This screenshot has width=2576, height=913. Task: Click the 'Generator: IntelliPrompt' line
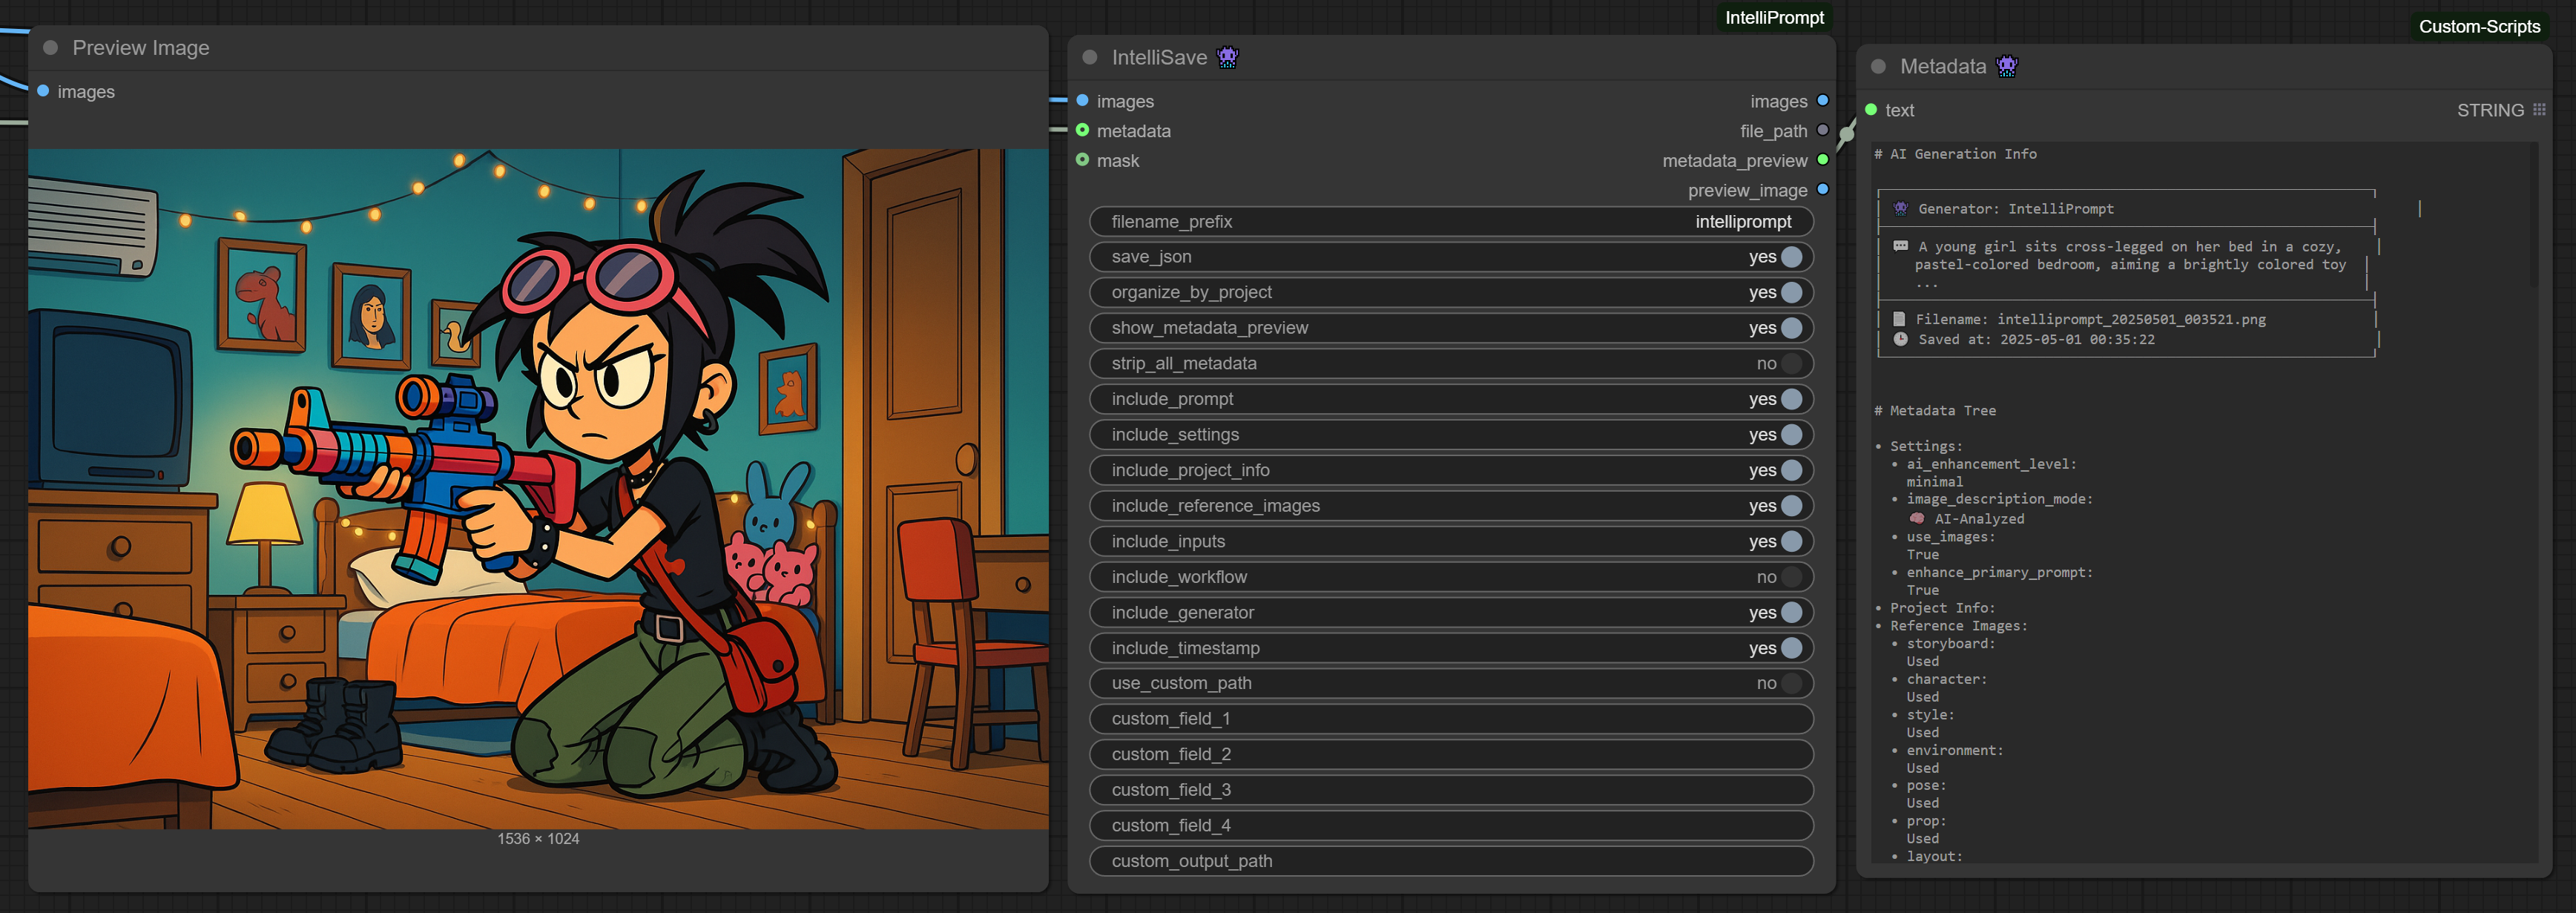click(x=2015, y=209)
